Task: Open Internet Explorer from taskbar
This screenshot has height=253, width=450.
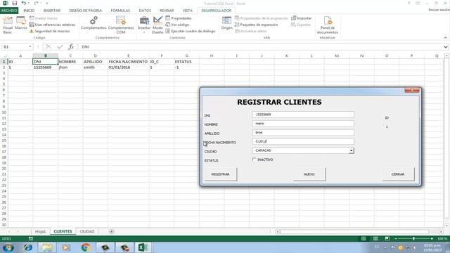Action: pyautogui.click(x=27, y=247)
